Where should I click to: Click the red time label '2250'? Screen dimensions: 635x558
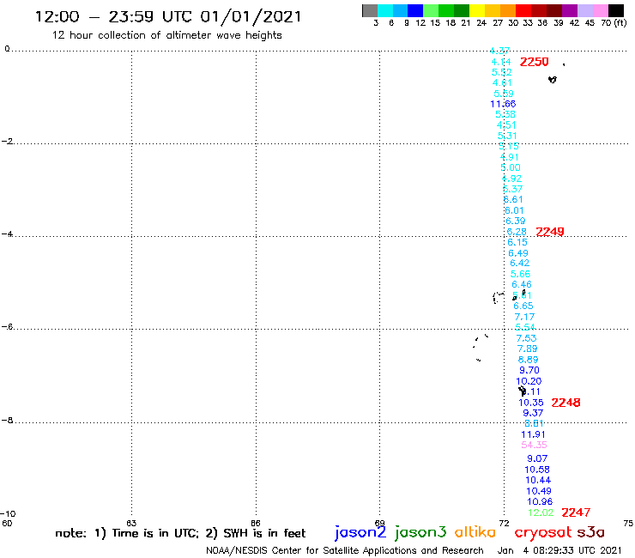534,62
